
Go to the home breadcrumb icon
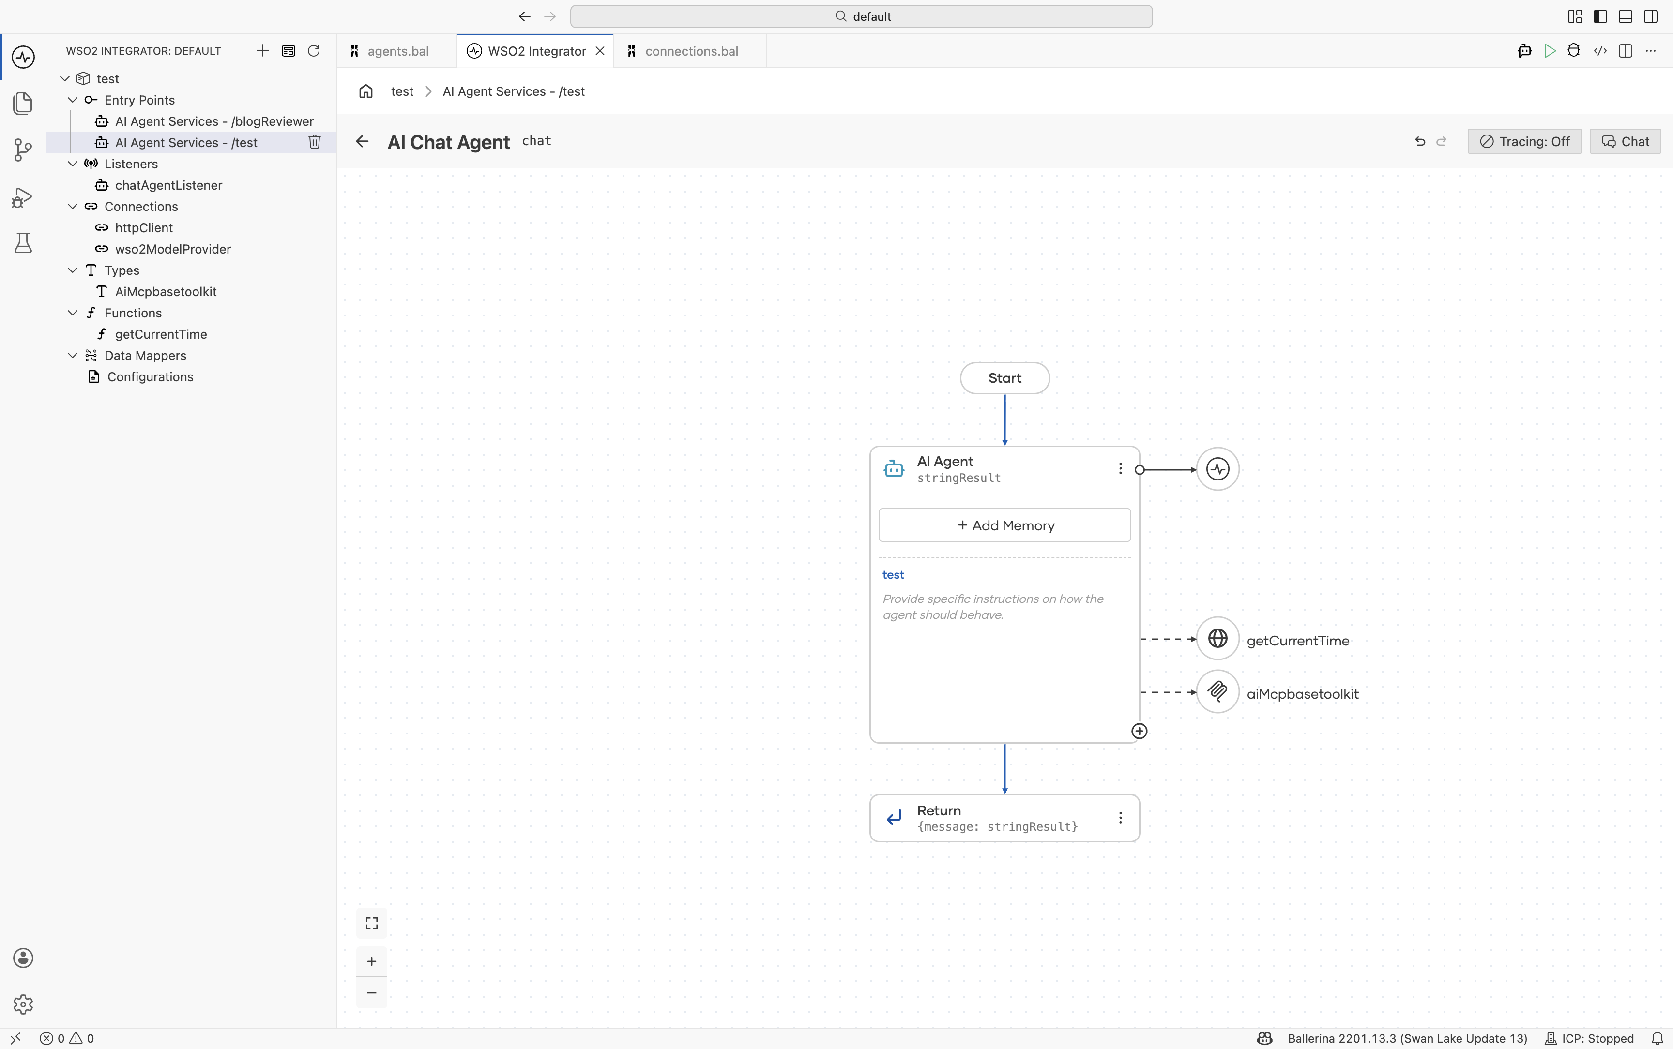pyautogui.click(x=365, y=91)
